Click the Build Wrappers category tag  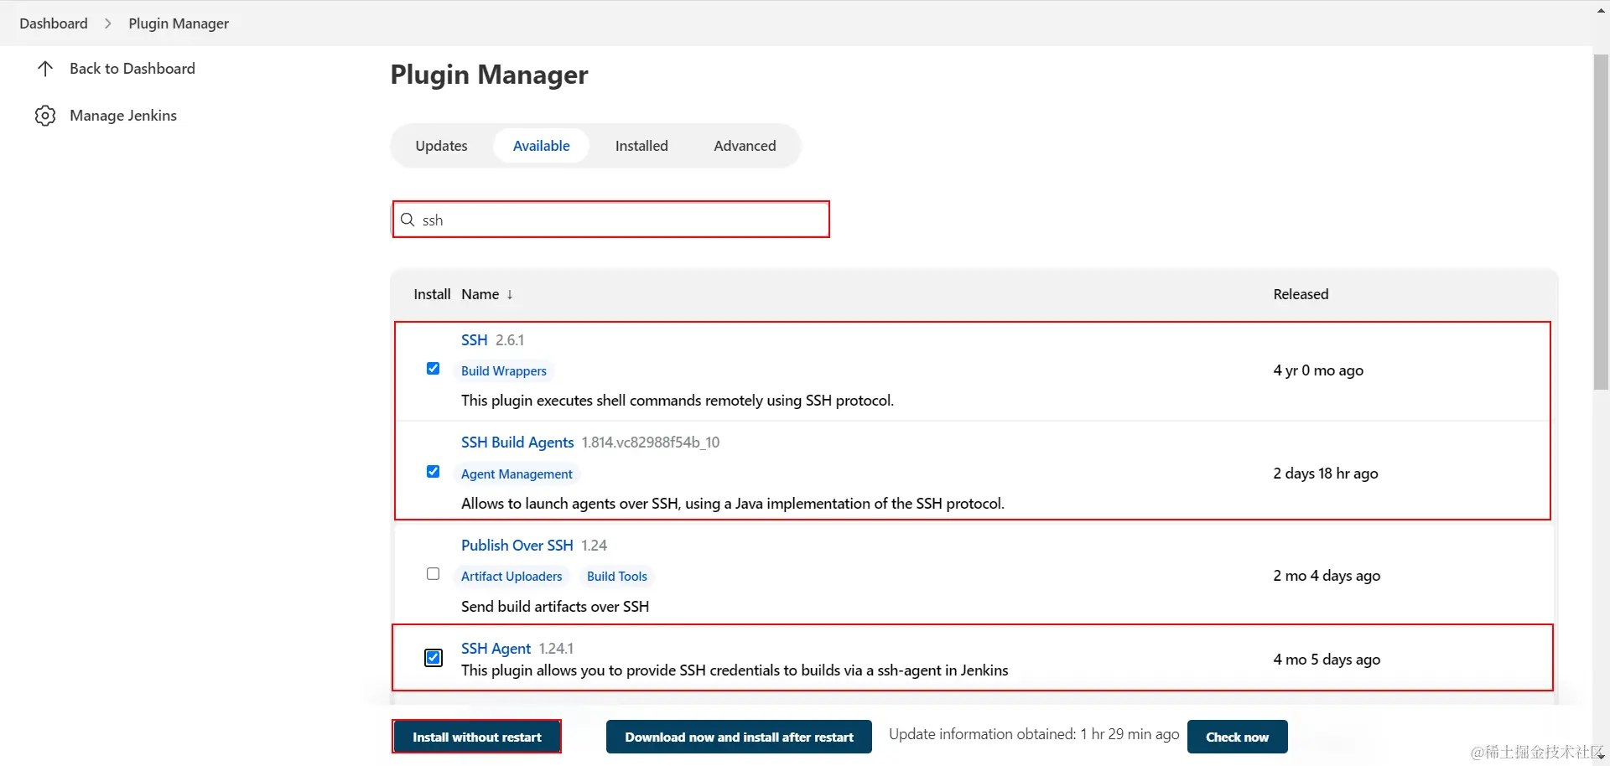504,371
